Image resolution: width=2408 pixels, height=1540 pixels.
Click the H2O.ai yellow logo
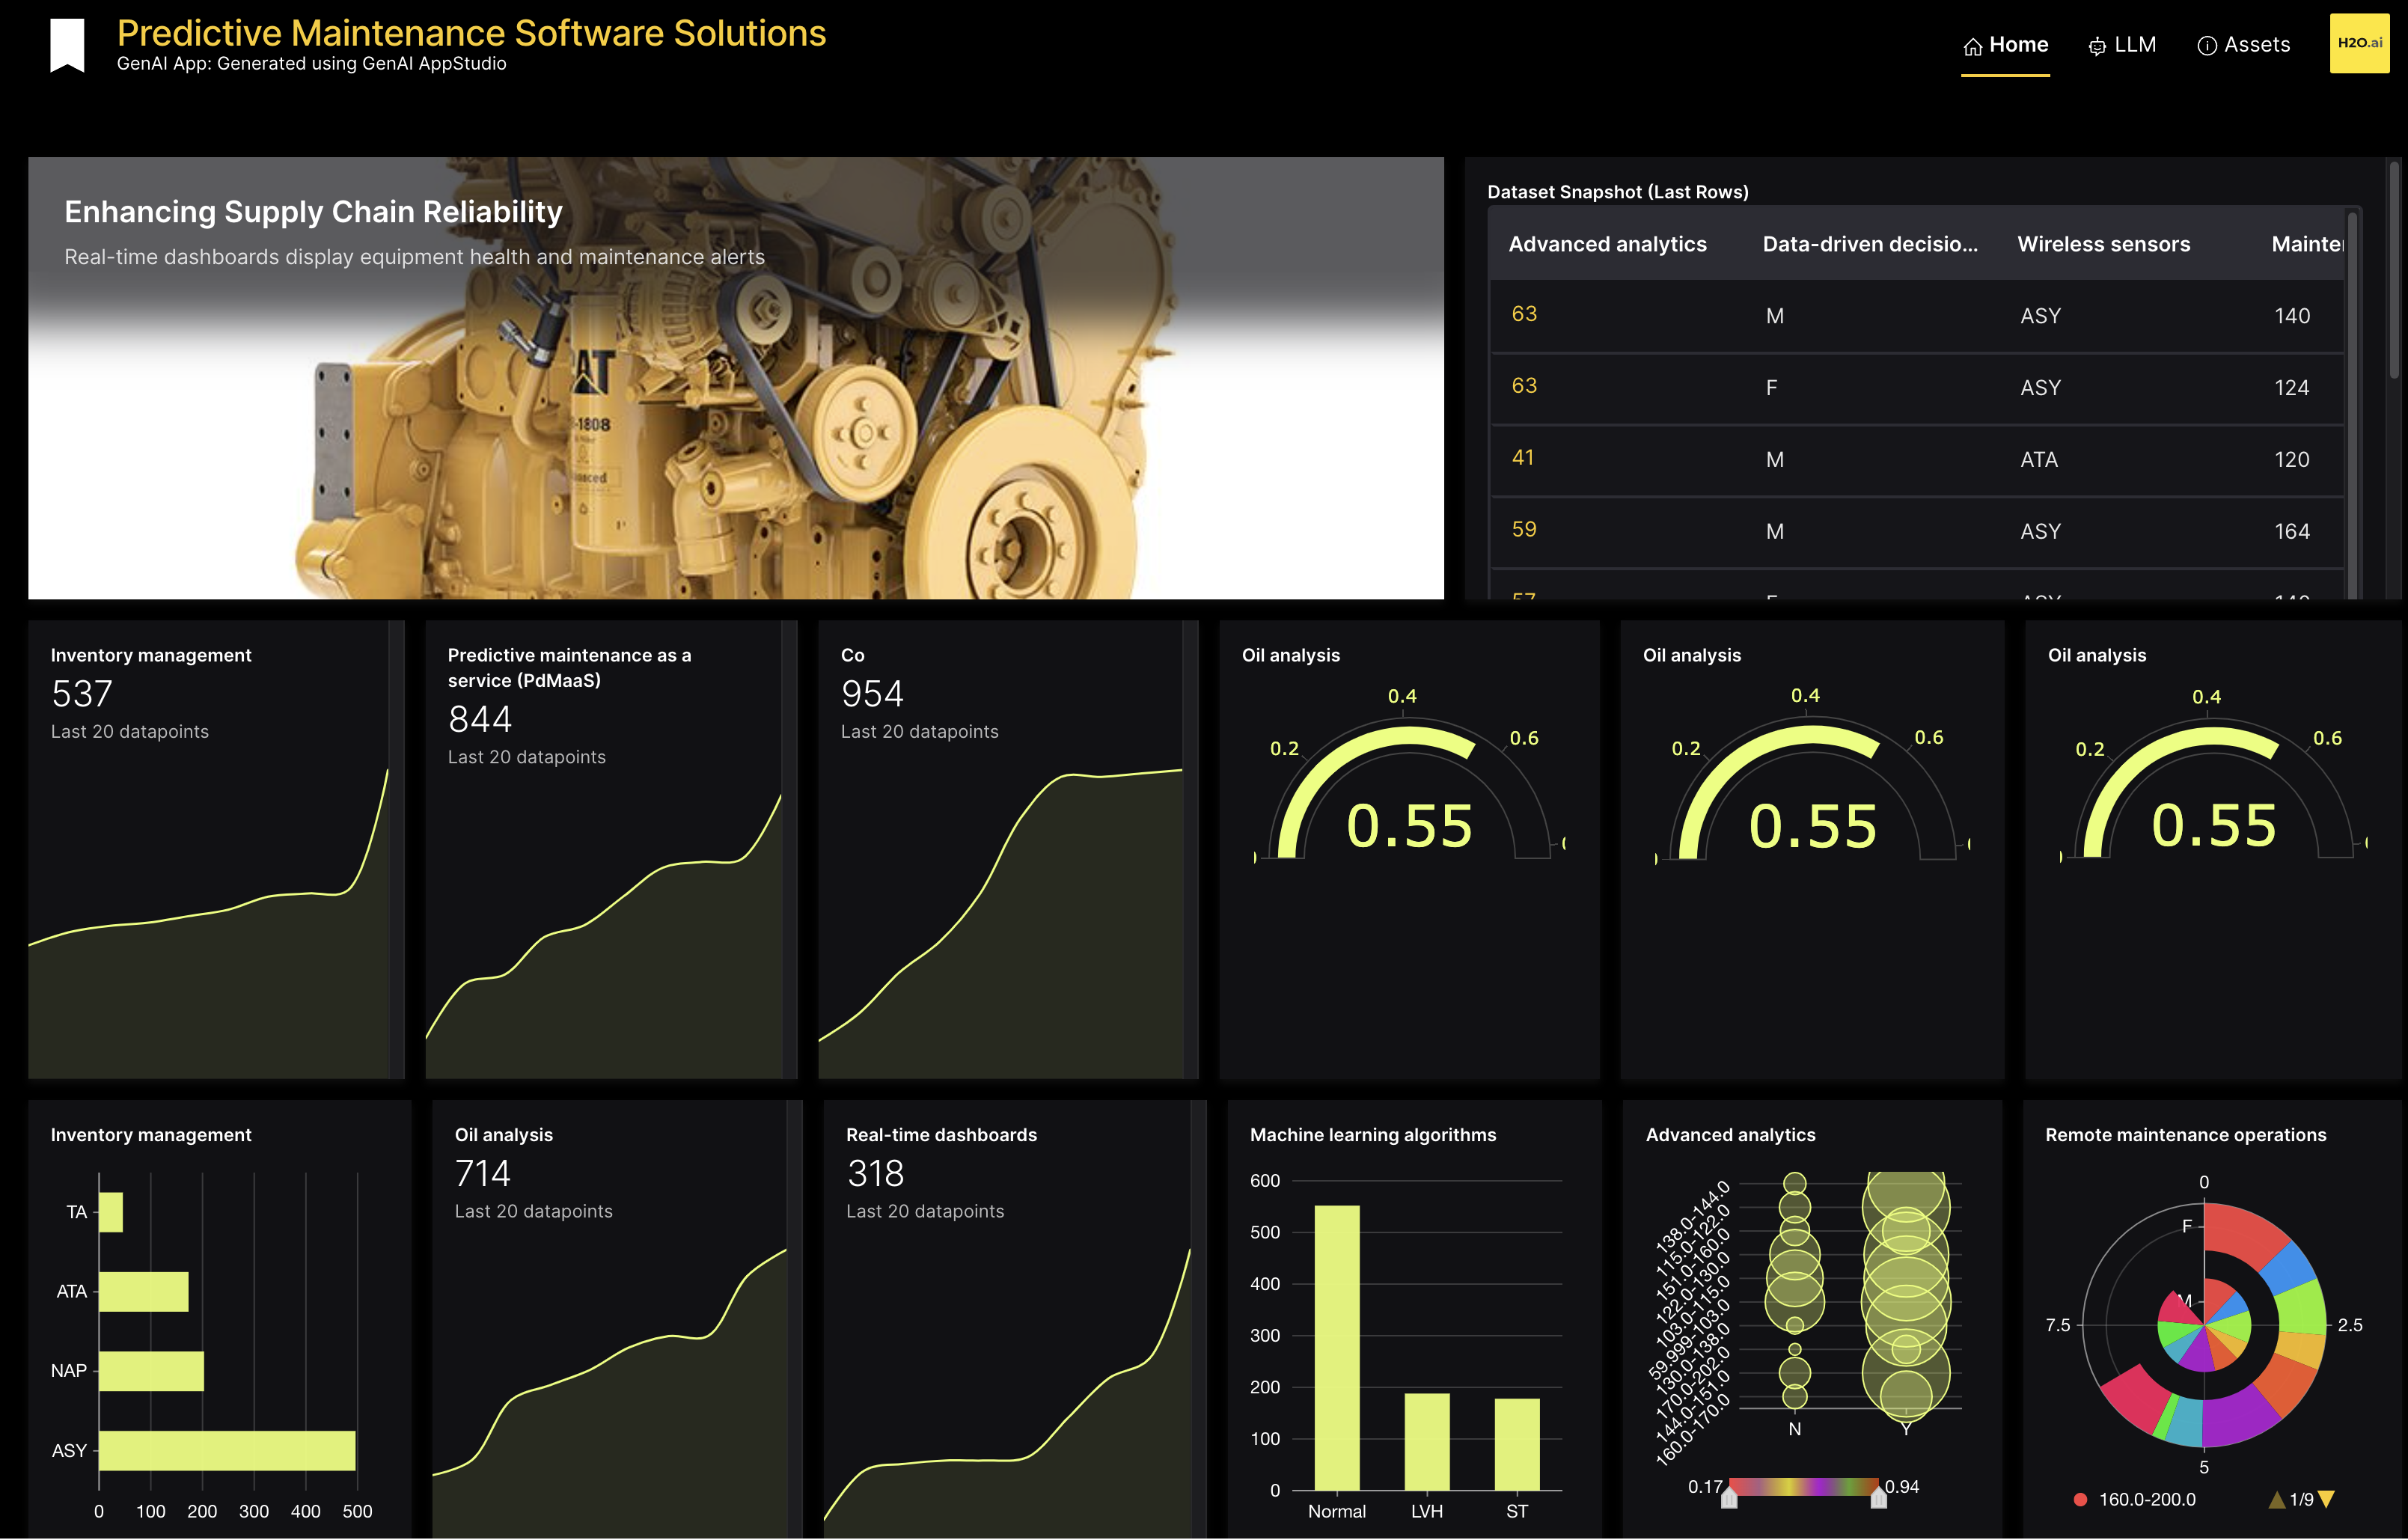click(x=2359, y=43)
